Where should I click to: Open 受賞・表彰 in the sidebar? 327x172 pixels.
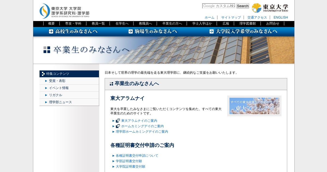click(69, 81)
